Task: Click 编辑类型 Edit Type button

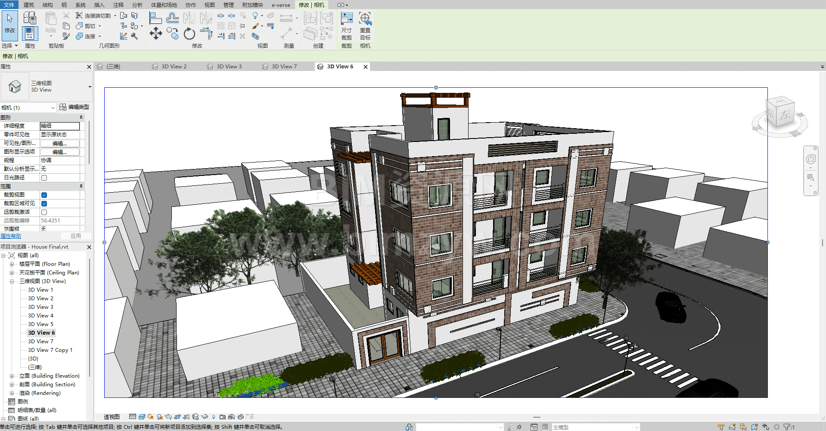Action: [74, 107]
